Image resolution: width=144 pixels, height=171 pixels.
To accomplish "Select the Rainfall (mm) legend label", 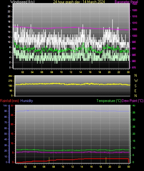I will [9, 101].
